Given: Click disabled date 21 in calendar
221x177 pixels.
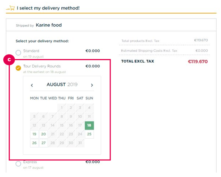Looking at the screenshot, I should click(x=53, y=134).
